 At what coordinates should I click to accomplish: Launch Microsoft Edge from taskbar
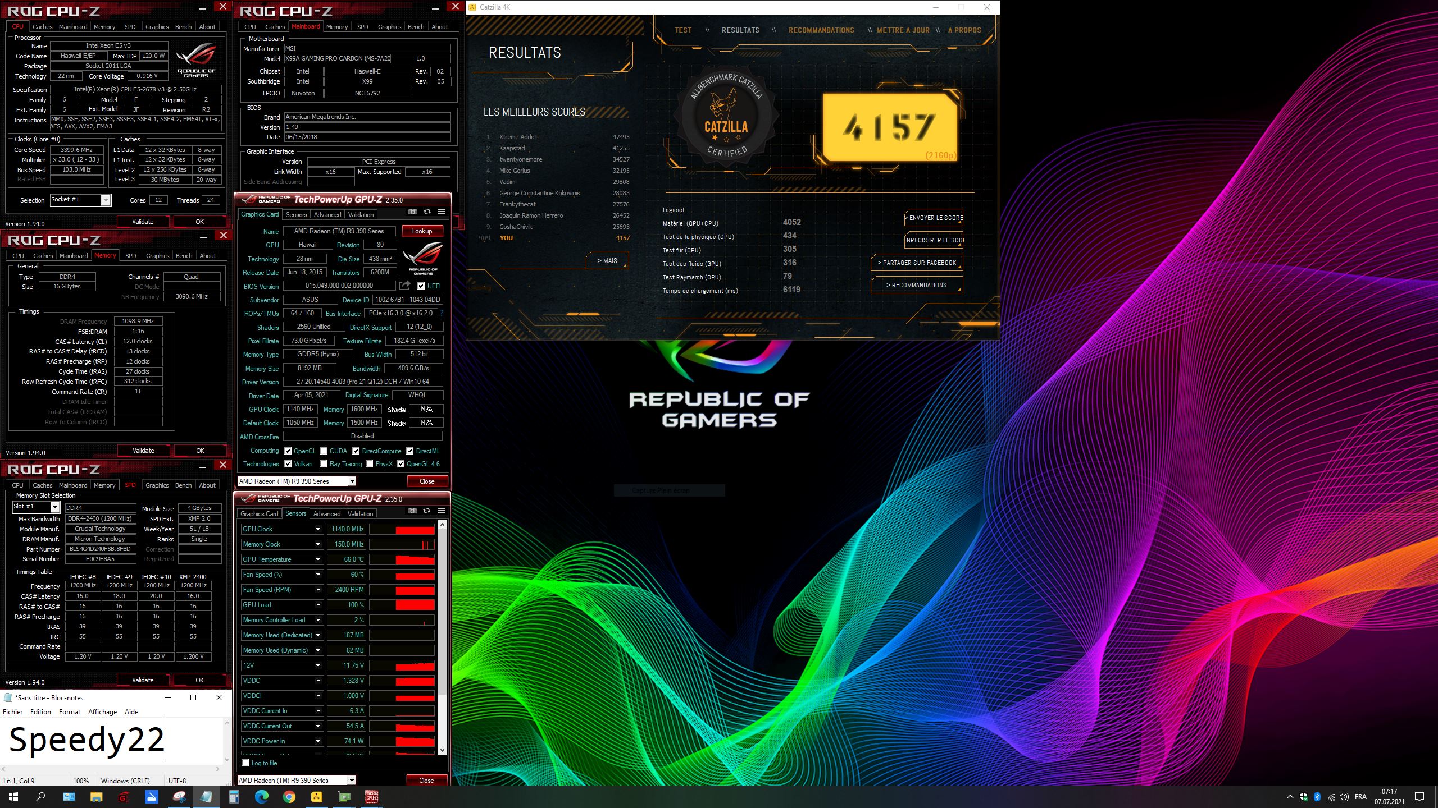[x=262, y=797]
